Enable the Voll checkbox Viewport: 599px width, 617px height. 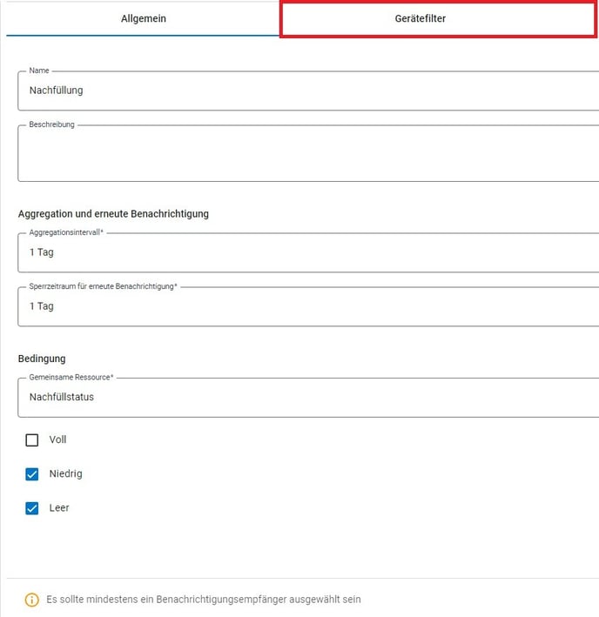pos(32,440)
